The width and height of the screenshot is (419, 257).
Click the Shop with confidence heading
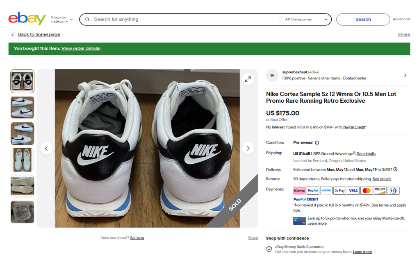pos(287,238)
